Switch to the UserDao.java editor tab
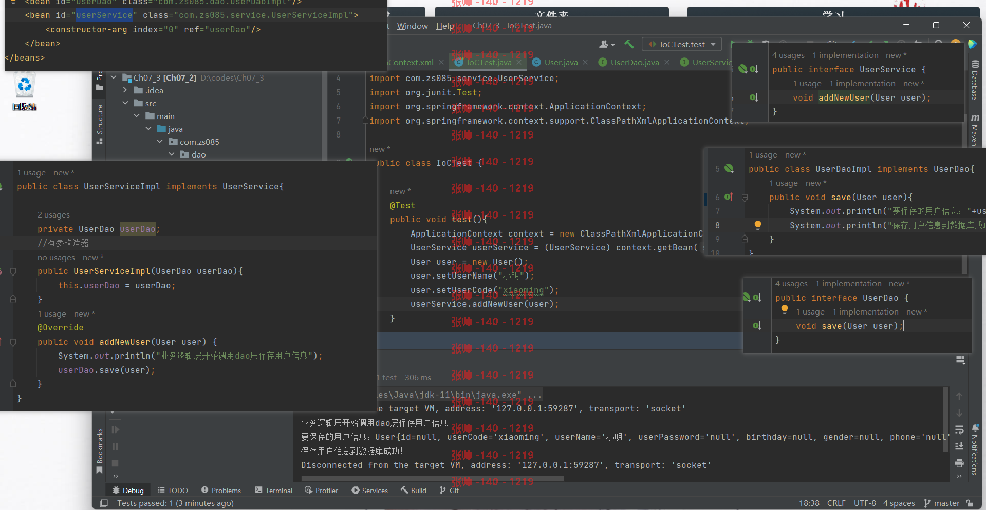Viewport: 986px width, 510px height. (x=635, y=62)
